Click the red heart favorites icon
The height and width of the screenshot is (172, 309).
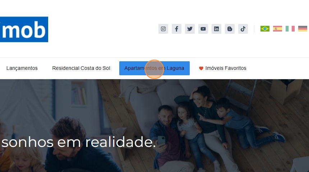click(x=201, y=68)
